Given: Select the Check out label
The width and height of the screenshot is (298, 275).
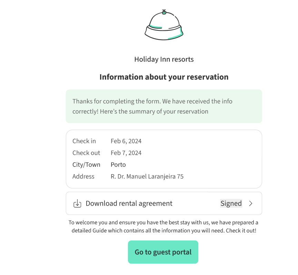Looking at the screenshot, I should (86, 153).
